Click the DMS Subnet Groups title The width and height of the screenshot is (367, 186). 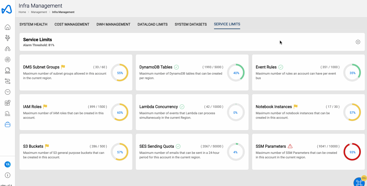click(41, 67)
